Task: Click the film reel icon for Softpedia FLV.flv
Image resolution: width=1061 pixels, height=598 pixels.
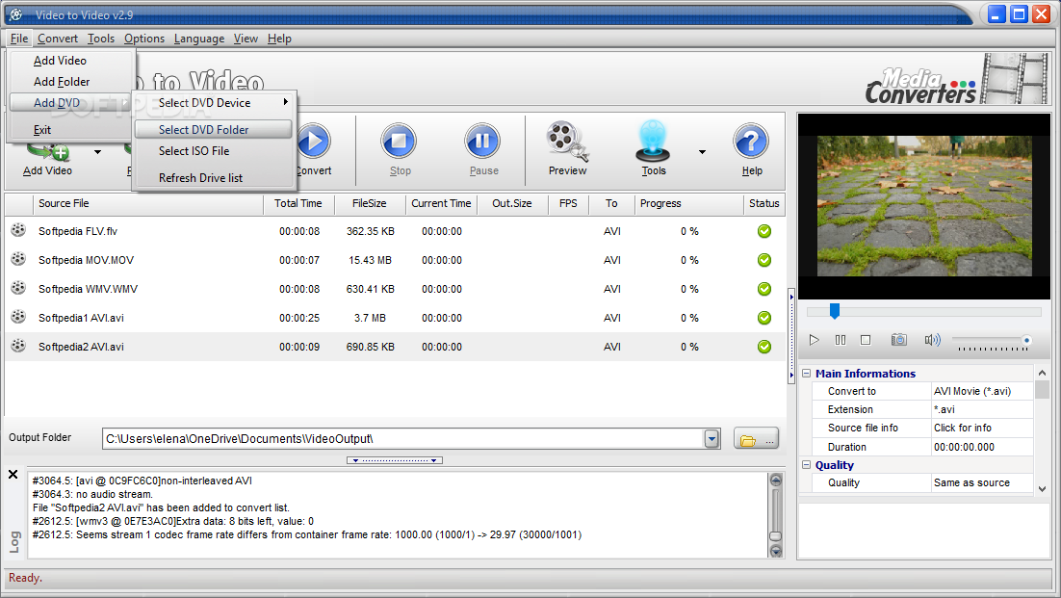Action: point(18,230)
